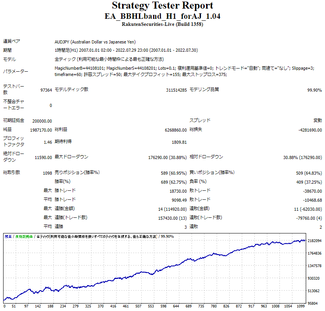Click the Strategy Tester Report title
Viewport: 325px width, 311px height.
coord(162,5)
